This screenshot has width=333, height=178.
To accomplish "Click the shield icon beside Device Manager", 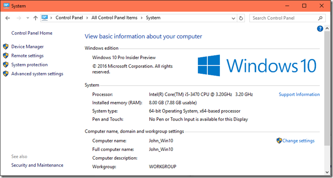I will coord(6,47).
